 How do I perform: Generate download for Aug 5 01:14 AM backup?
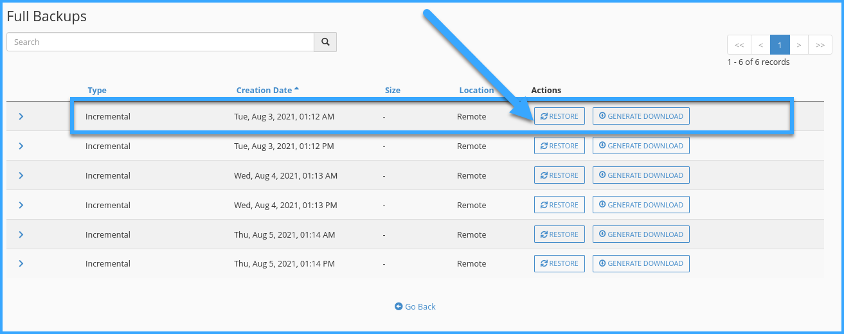click(641, 234)
